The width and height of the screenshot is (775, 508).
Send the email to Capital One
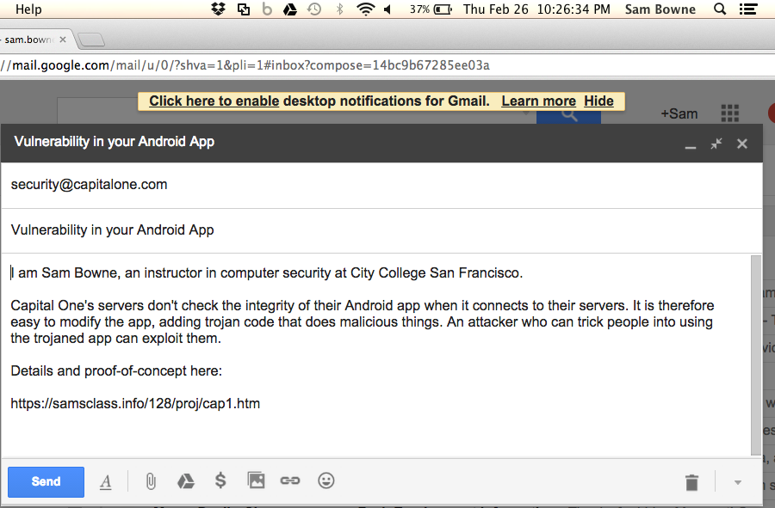click(x=46, y=481)
